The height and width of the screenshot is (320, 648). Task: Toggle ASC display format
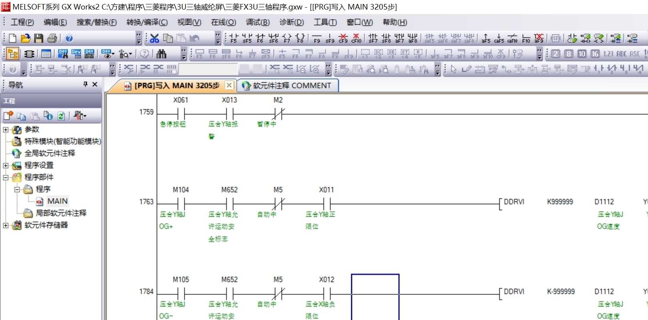635,53
